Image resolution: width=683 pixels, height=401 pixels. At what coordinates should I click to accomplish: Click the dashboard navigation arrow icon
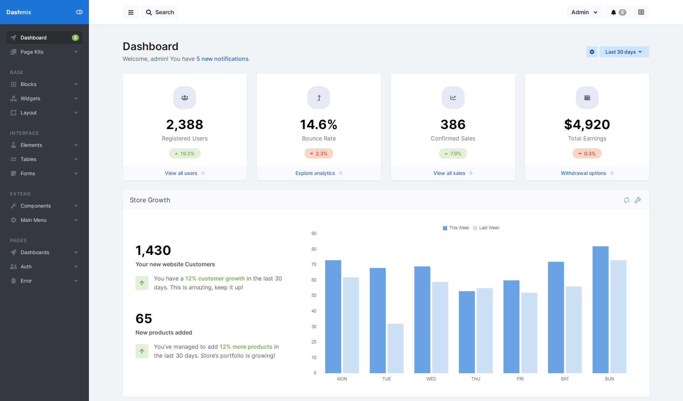13,37
